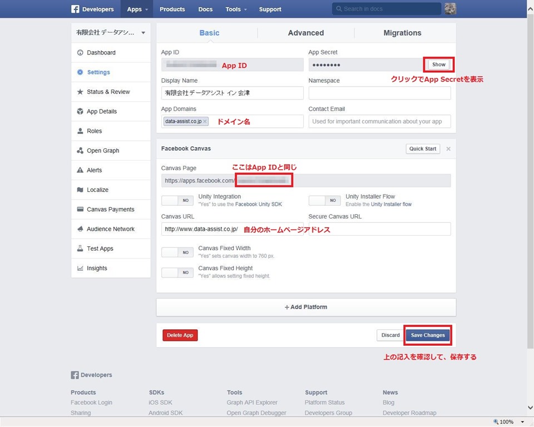
Task: Open the Tools dropdown menu
Action: coord(236,9)
